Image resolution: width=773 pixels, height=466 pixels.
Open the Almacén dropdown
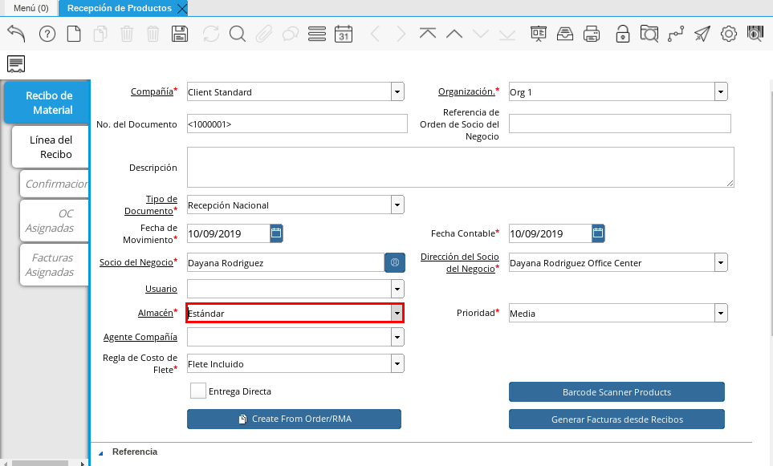[397, 313]
